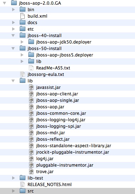
Task: Click the jboss-logging-spi.jar icon
Action: tap(31, 126)
